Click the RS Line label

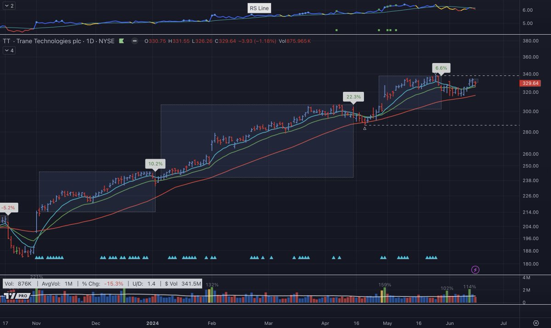(x=260, y=8)
